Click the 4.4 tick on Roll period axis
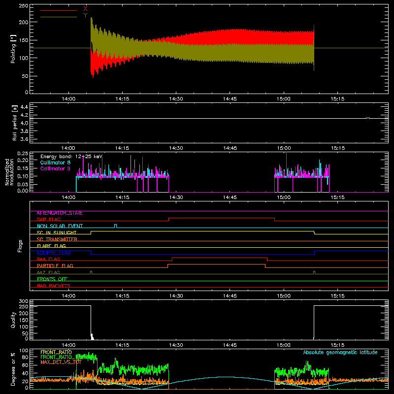 [24, 107]
